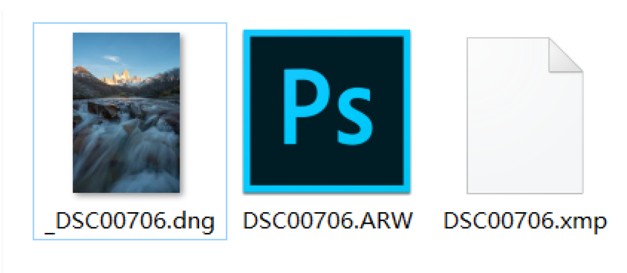Screen dimensions: 627x273
Task: Click the 'Ps' letters on the ARW icon
Action: tap(327, 108)
